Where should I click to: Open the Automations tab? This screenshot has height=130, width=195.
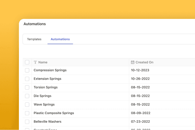[60, 39]
